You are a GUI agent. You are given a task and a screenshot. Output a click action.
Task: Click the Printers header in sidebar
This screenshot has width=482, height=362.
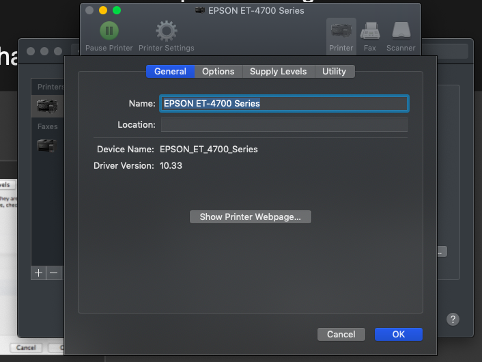click(51, 87)
